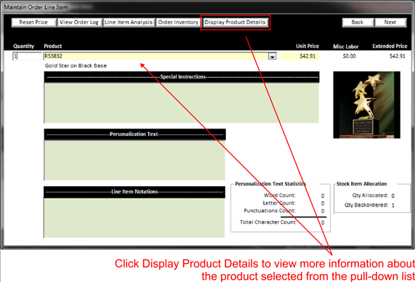Screen dimensions: 415x282
Task: Click the gold star trophy product image
Action: (366, 105)
